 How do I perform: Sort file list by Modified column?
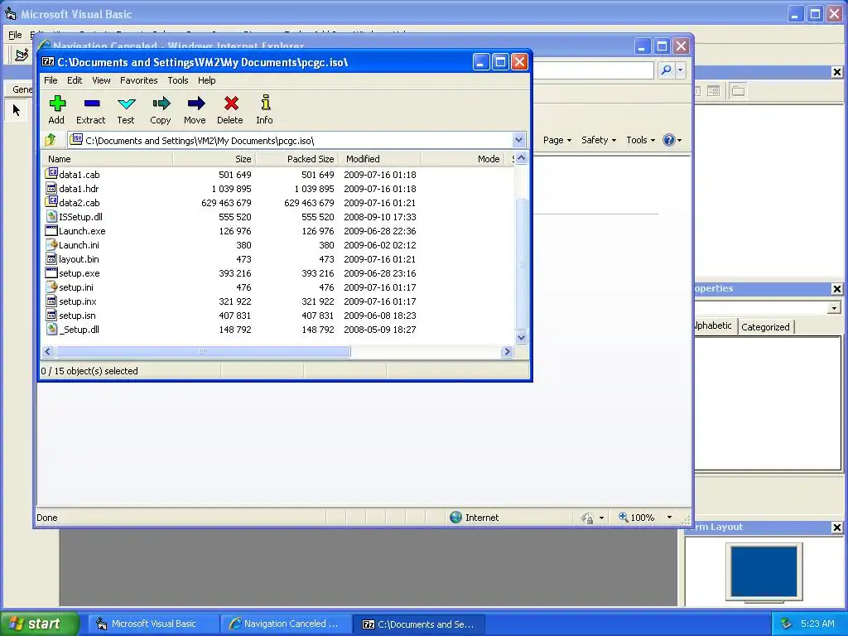pos(379,159)
